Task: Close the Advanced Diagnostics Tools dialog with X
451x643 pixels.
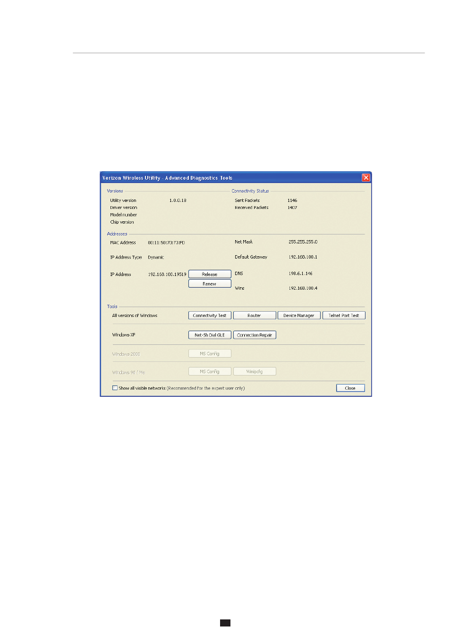Action: coord(366,177)
